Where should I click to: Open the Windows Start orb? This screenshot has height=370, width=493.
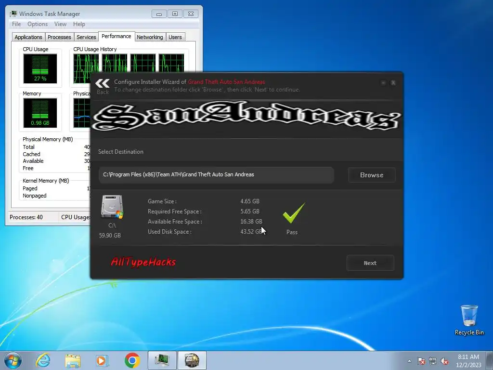pyautogui.click(x=13, y=360)
